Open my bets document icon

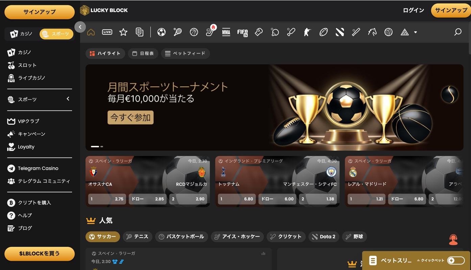tap(140, 32)
